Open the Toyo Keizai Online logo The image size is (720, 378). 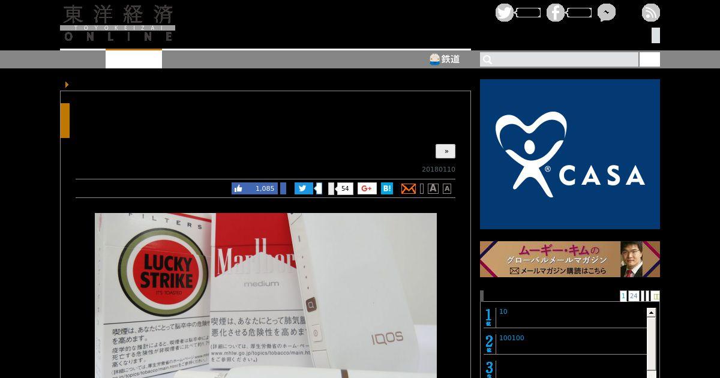tap(118, 23)
